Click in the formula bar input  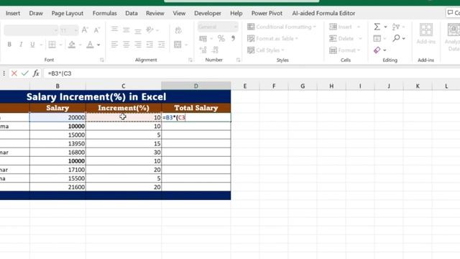point(252,73)
